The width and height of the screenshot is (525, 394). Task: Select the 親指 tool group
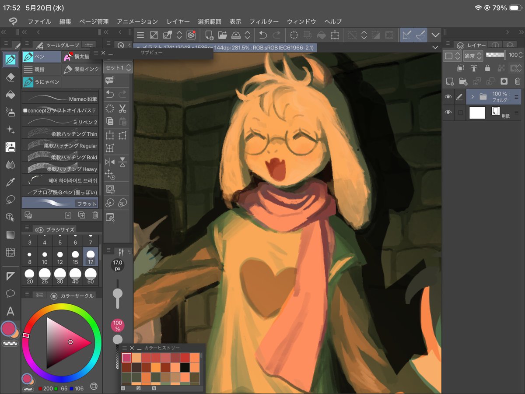42,69
